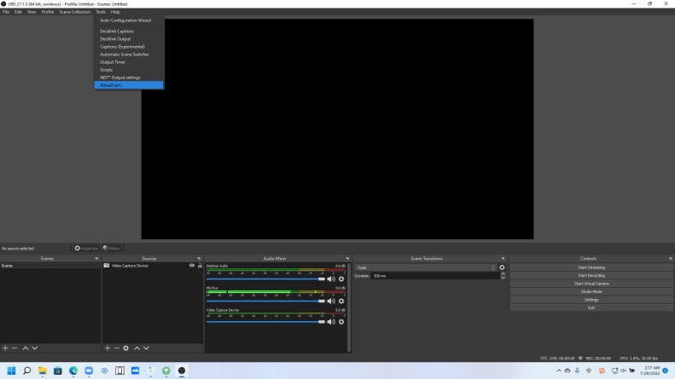
Task: Add a new source with plus icon
Action: (x=108, y=348)
